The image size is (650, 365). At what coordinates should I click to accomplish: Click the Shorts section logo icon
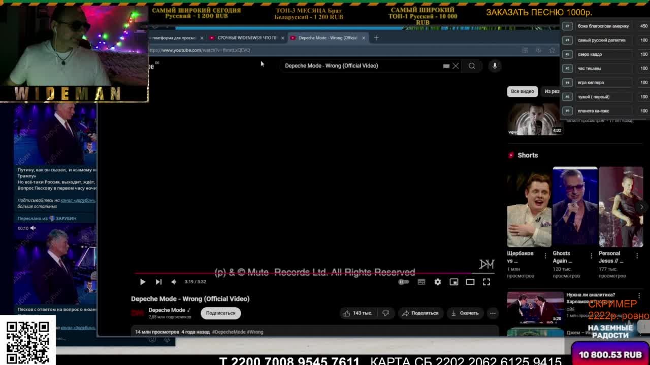(511, 155)
